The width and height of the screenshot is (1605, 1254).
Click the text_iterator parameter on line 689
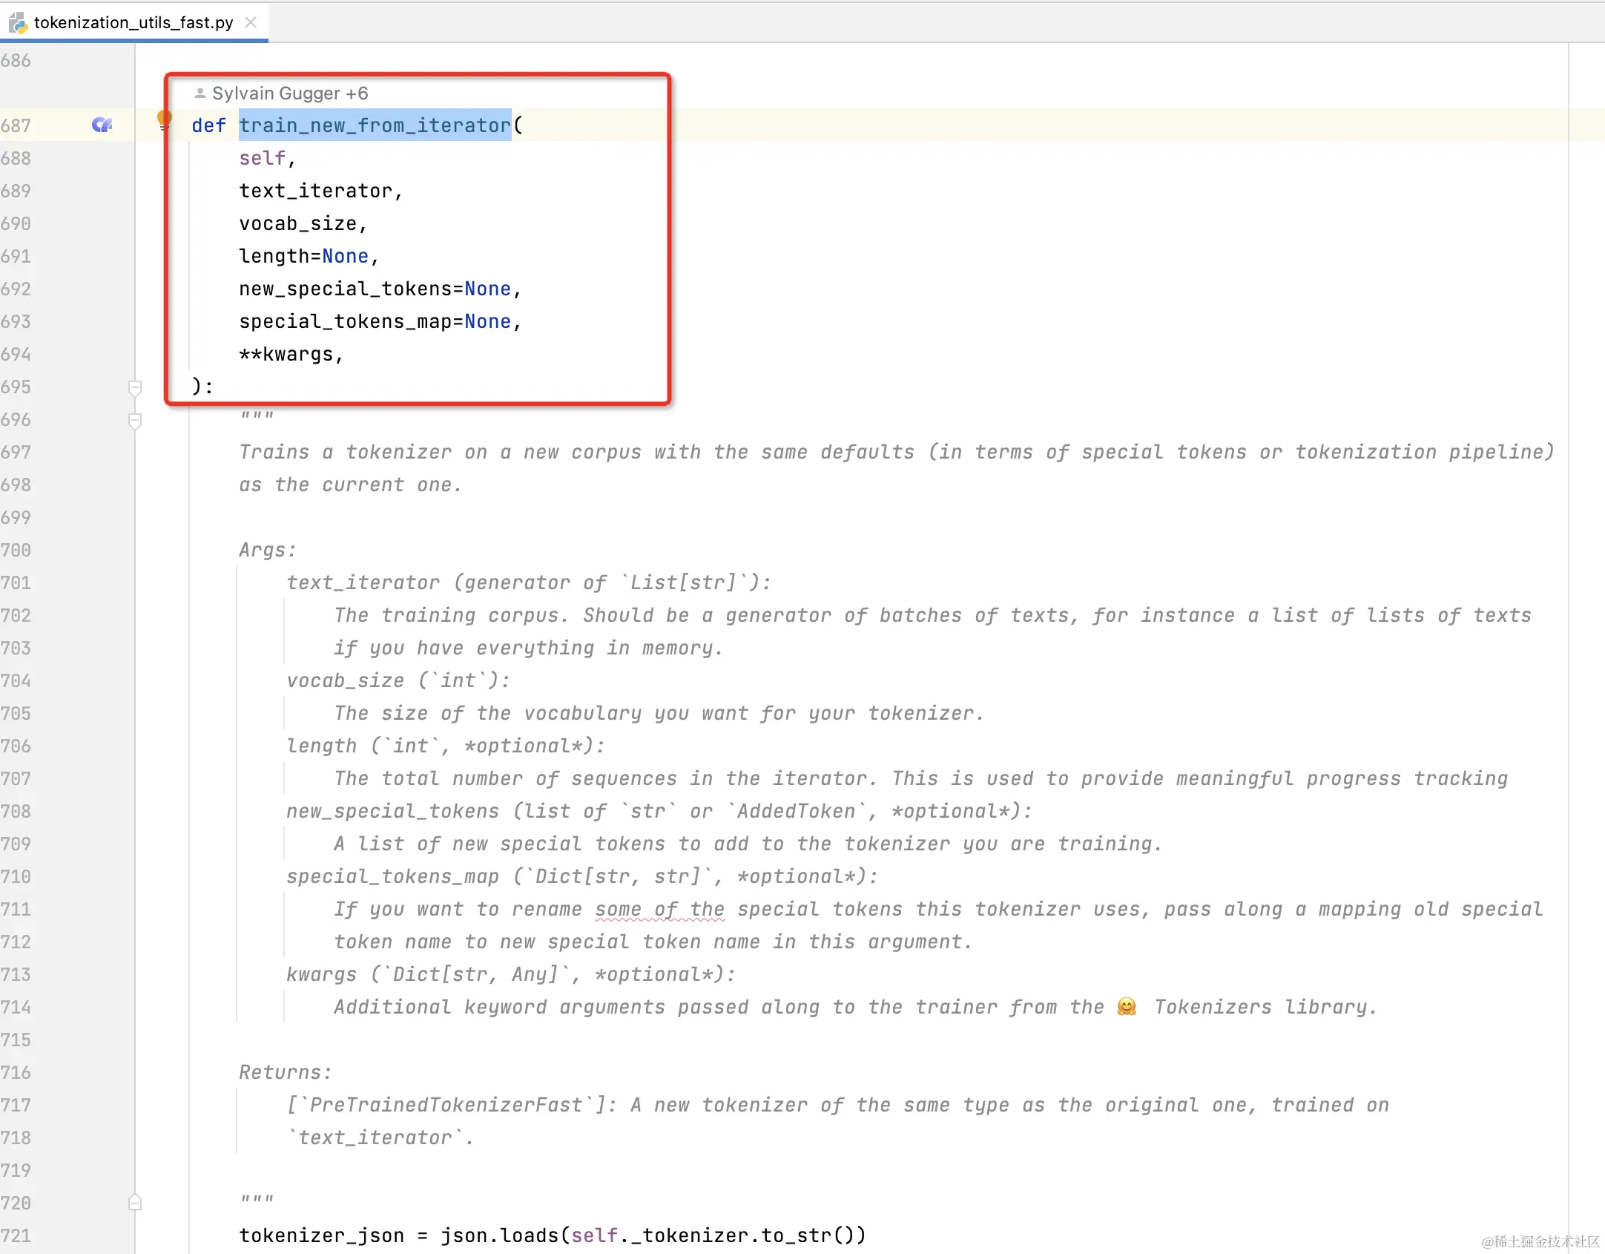315,191
